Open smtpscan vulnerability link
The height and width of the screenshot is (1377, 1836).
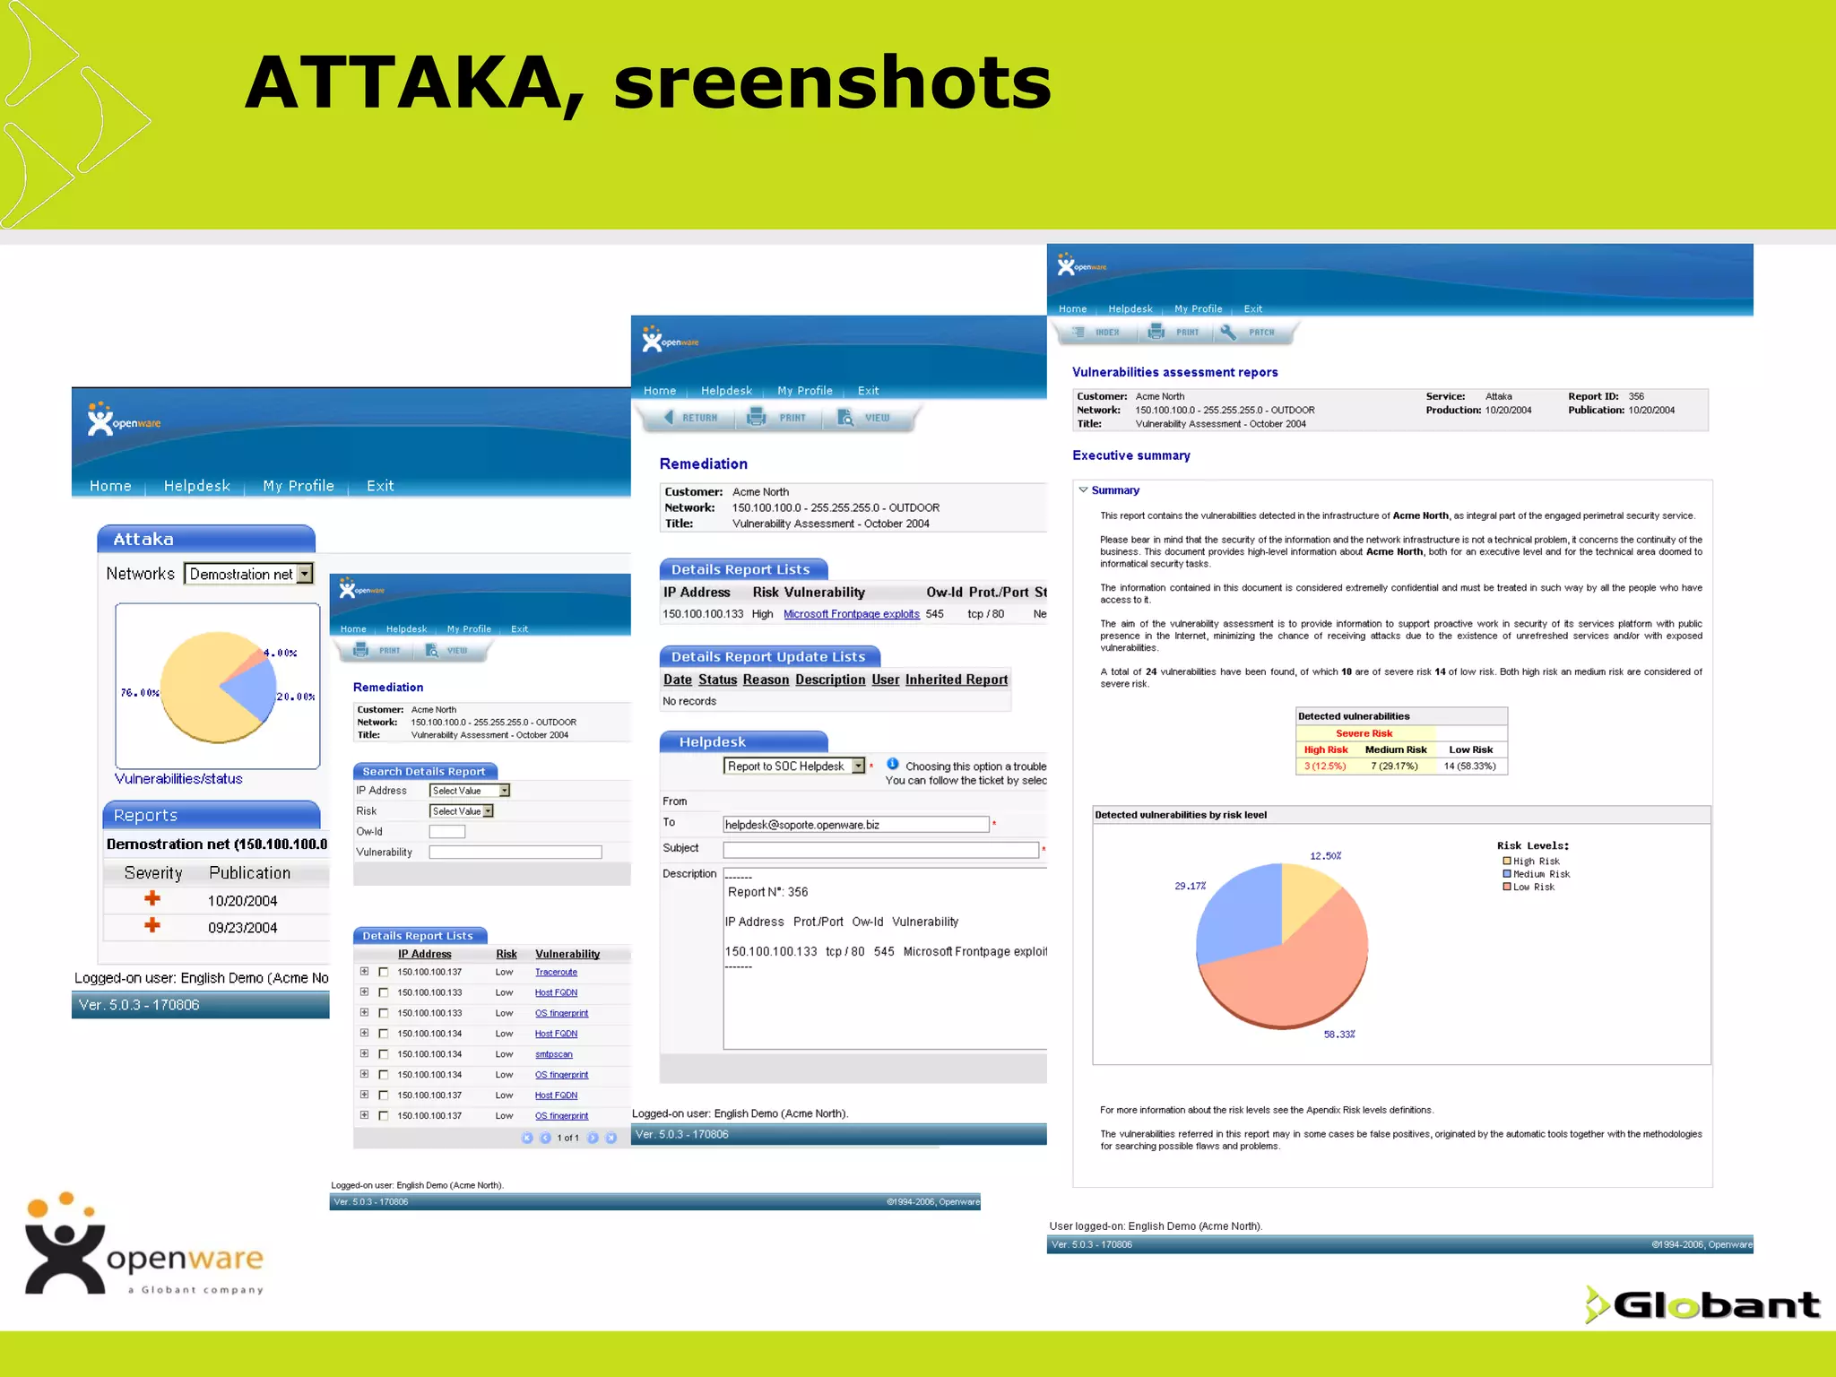[x=554, y=1054]
